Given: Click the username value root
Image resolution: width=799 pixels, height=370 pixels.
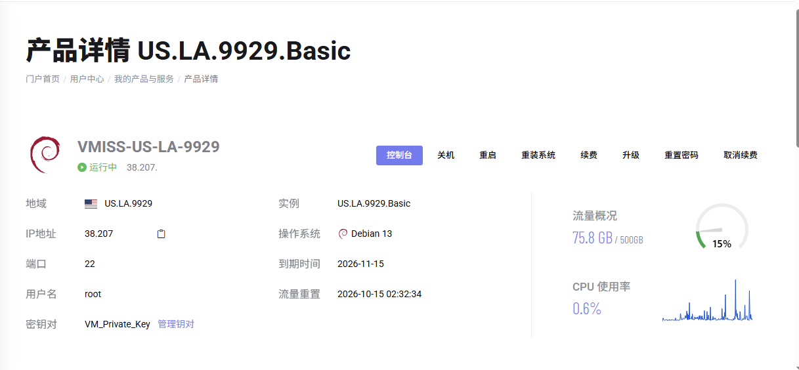Looking at the screenshot, I should pyautogui.click(x=93, y=294).
